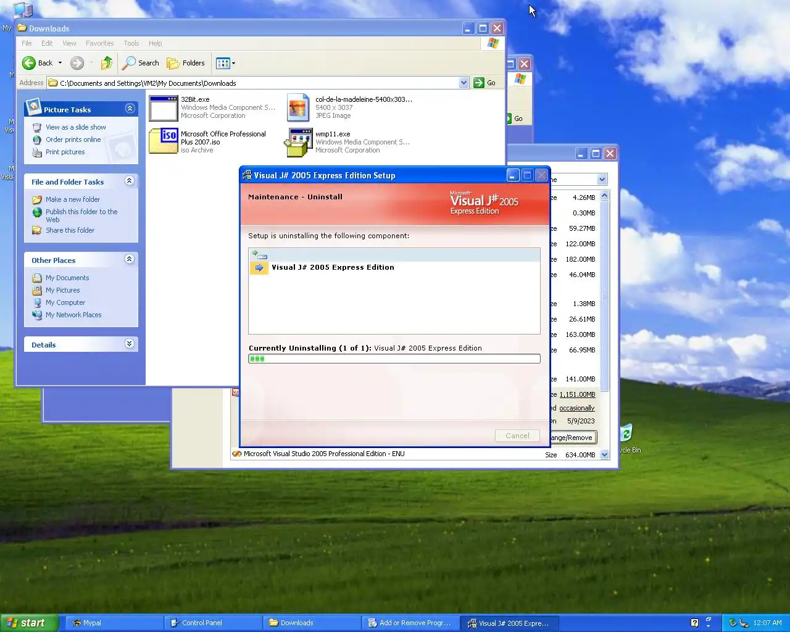Open the Back history dropdown arrow

tap(60, 63)
